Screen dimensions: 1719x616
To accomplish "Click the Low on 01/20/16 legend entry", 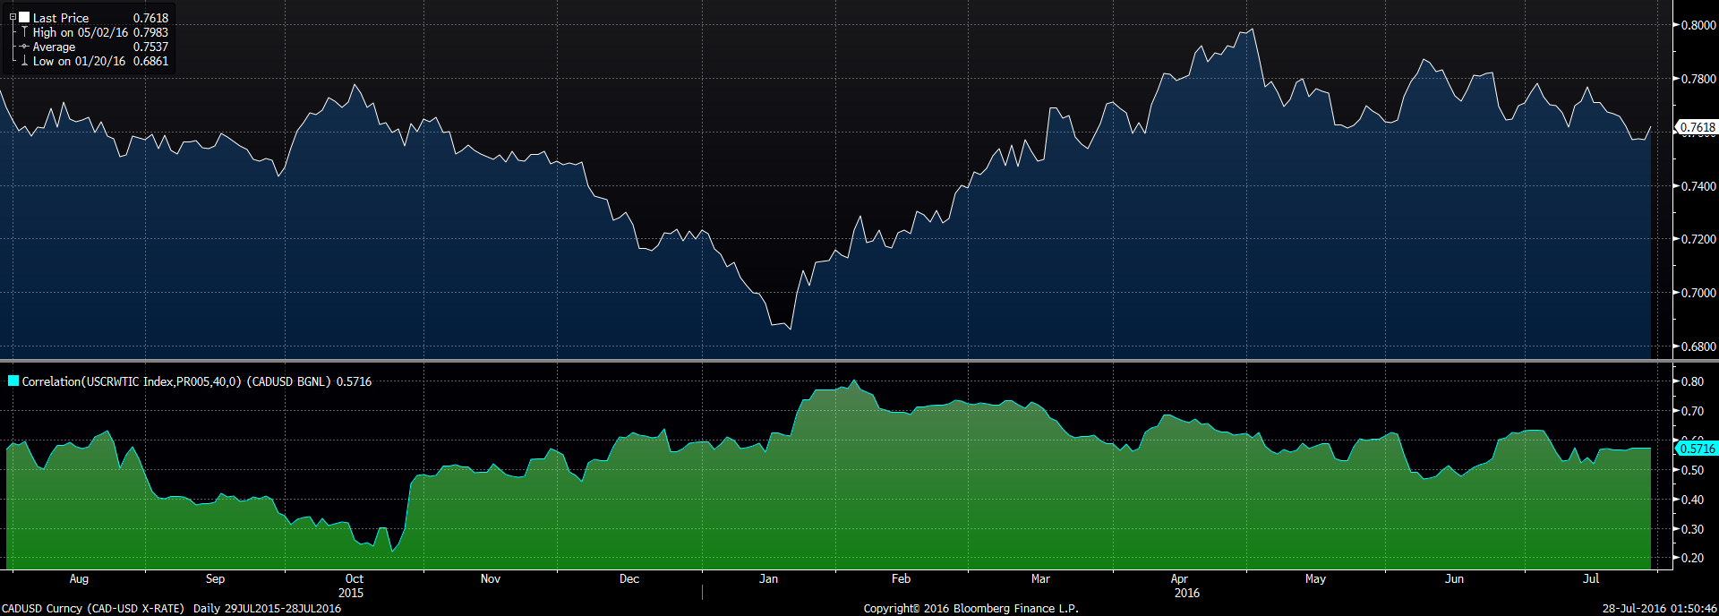I will pyautogui.click(x=79, y=61).
